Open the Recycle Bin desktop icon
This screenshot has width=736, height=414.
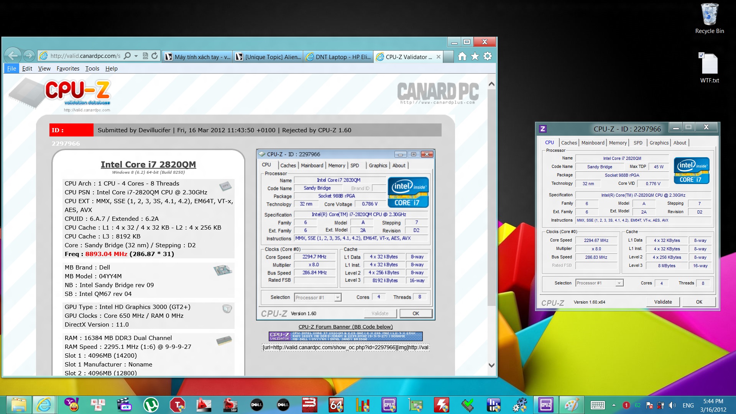(710, 18)
